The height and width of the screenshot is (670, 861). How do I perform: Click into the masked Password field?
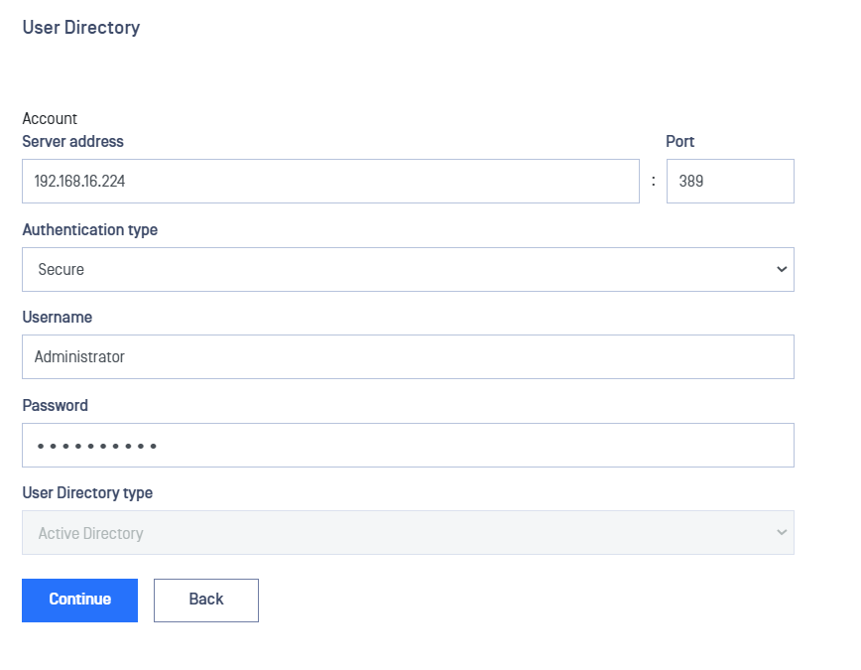pos(408,446)
